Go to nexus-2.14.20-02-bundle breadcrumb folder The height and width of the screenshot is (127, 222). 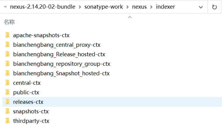click(43, 7)
